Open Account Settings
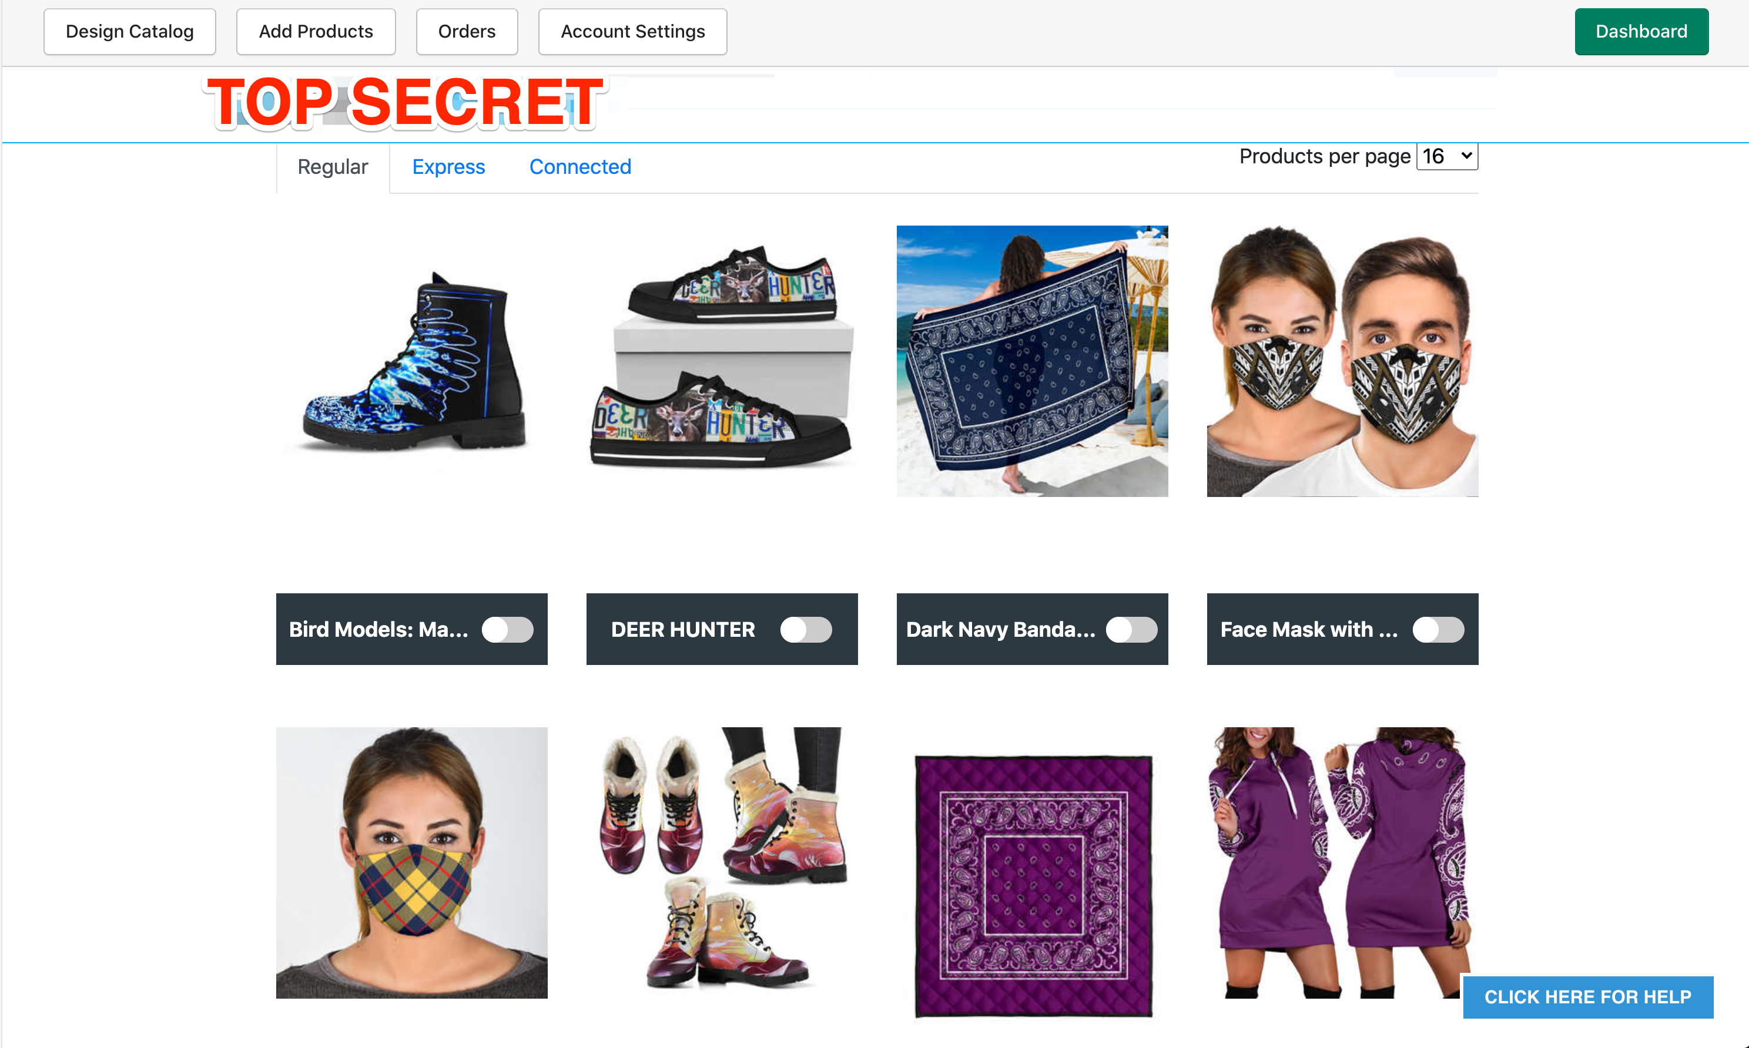The image size is (1749, 1048). tap(633, 31)
